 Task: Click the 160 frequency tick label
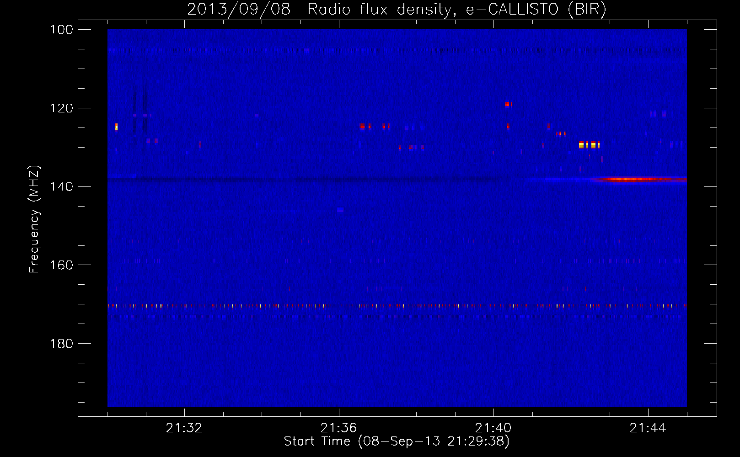click(61, 265)
